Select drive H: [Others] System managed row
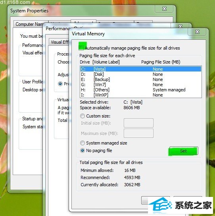This screenshot has width=215, height=216. [x=141, y=90]
